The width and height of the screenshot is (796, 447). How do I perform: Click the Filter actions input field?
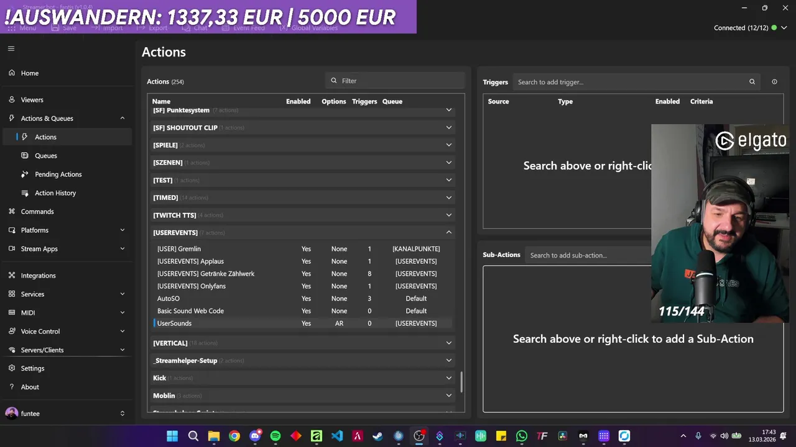coord(395,81)
